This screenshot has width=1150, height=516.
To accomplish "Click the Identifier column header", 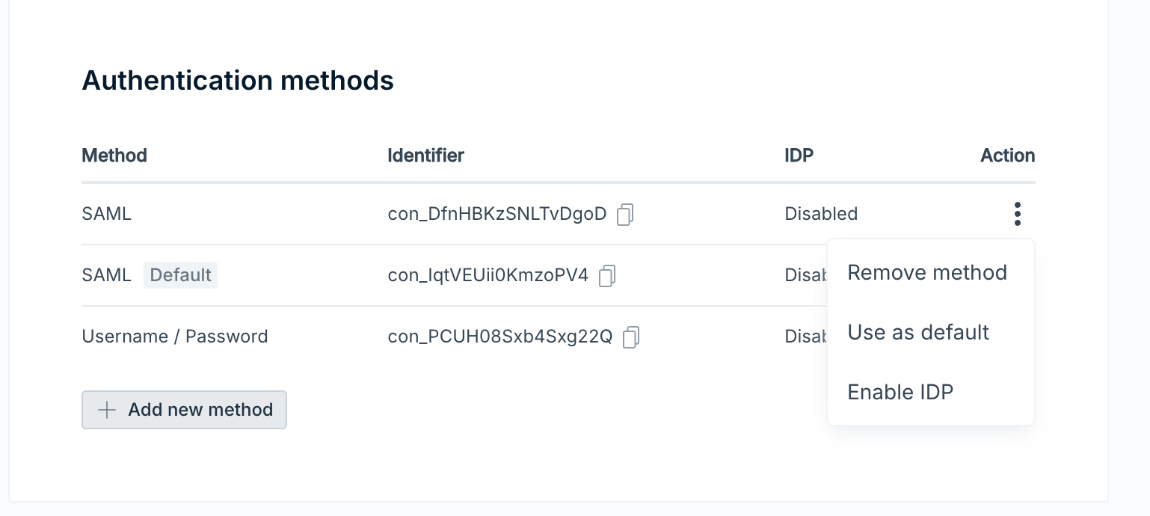I will 425,156.
